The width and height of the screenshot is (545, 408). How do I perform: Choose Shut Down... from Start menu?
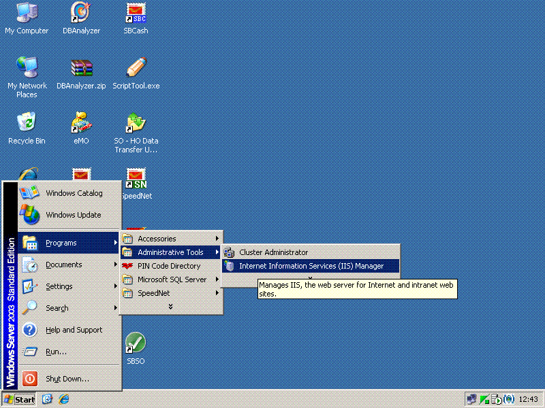(69, 379)
